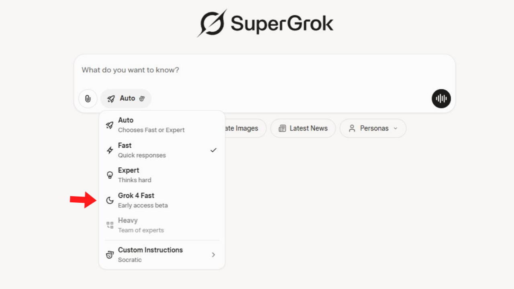This screenshot has height=289, width=514.
Task: Select the checked Fast mode option
Action: 161,150
